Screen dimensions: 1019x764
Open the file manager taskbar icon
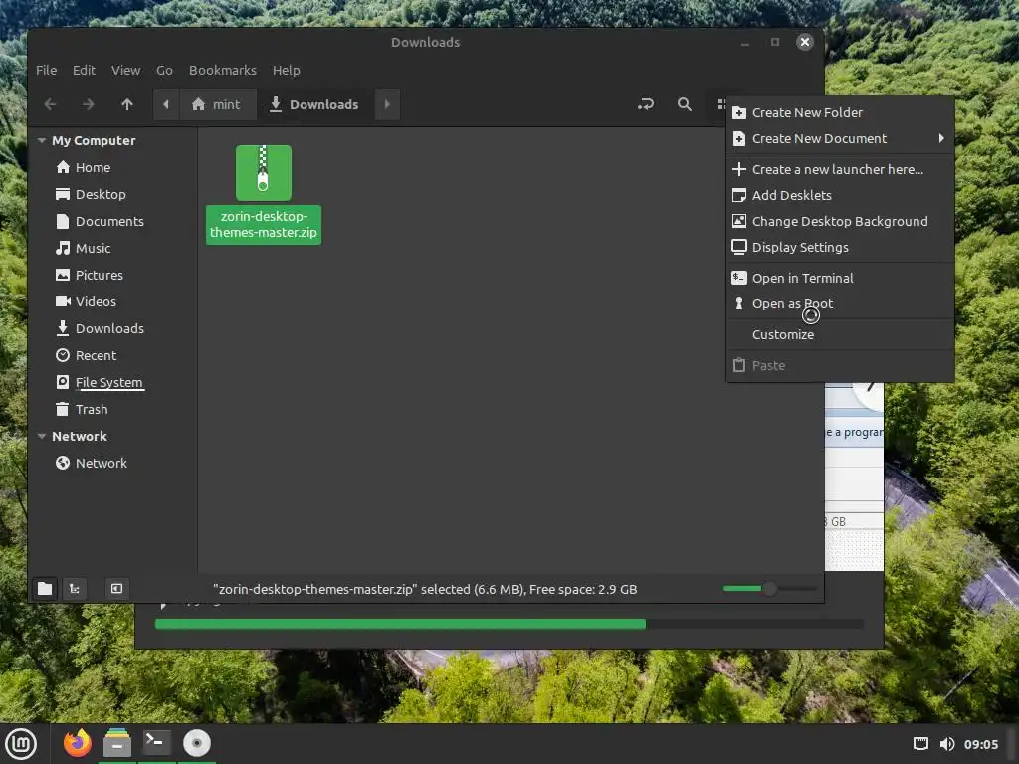pos(117,743)
